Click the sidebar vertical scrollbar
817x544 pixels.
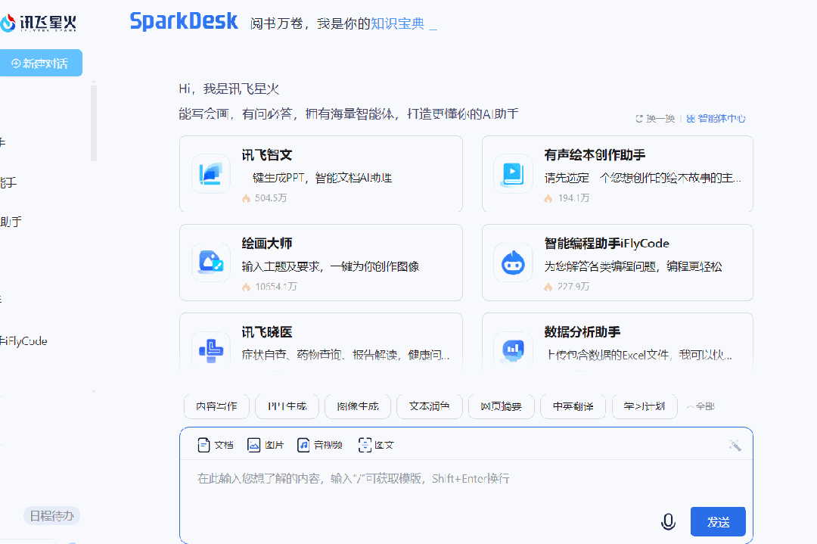(x=94, y=123)
